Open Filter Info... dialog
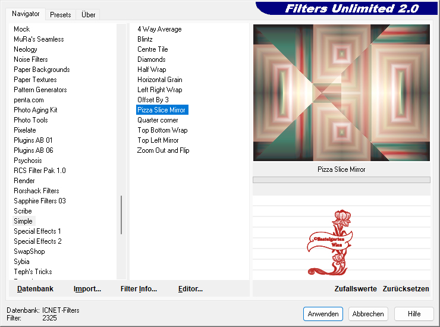 [139, 289]
